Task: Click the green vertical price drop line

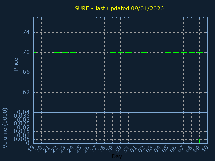Action: click(x=200, y=65)
